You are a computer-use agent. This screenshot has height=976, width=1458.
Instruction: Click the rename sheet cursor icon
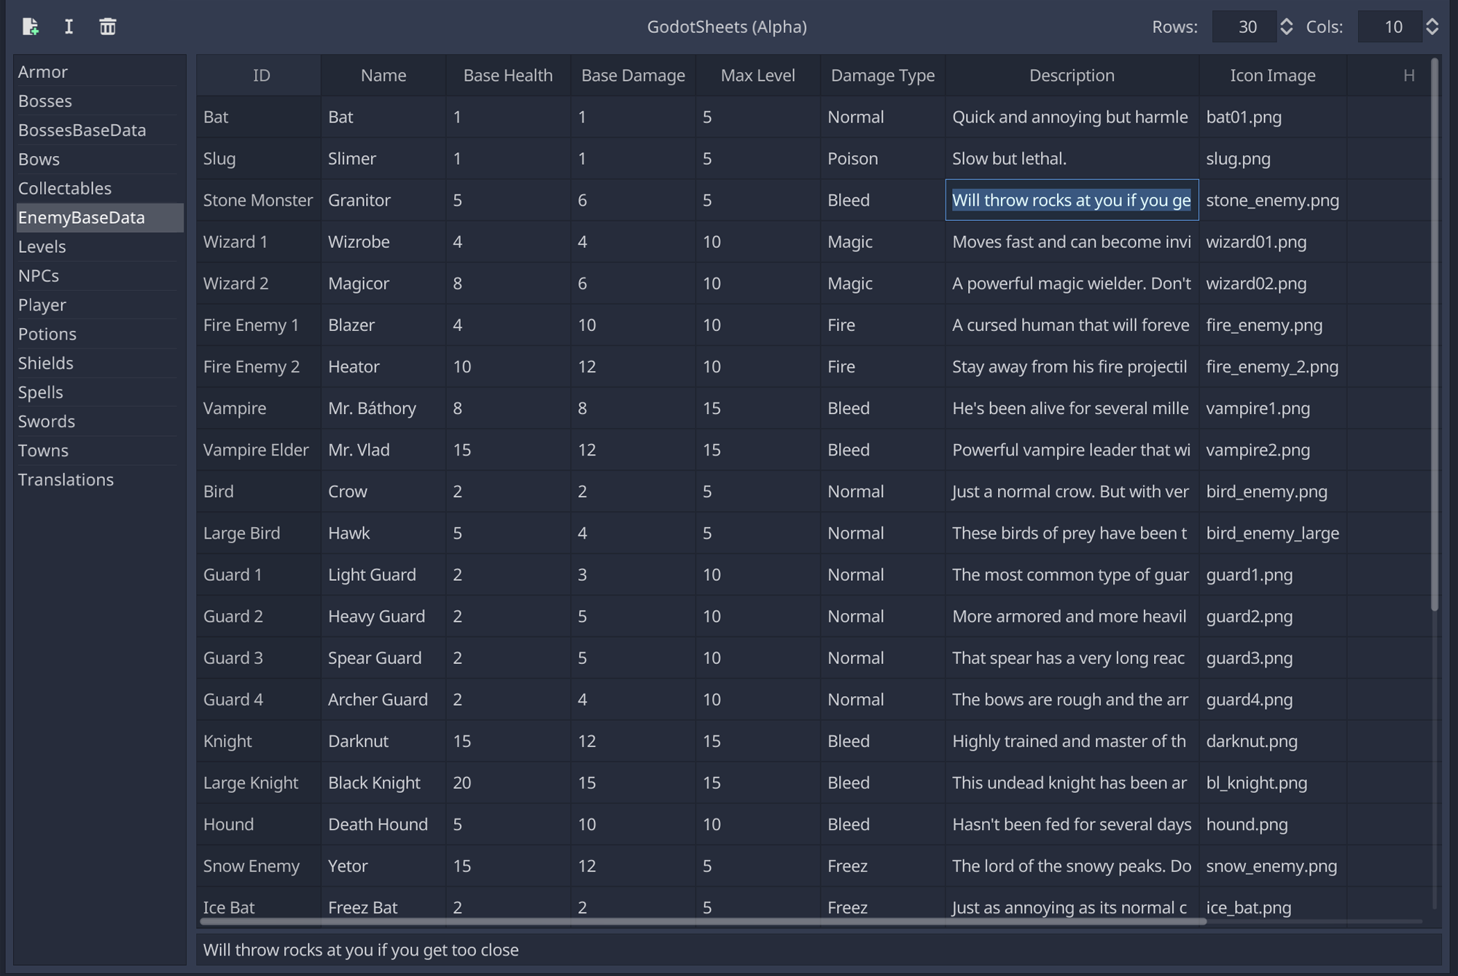[x=69, y=27]
